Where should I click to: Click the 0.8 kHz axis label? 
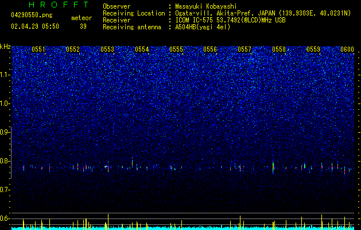5,161
